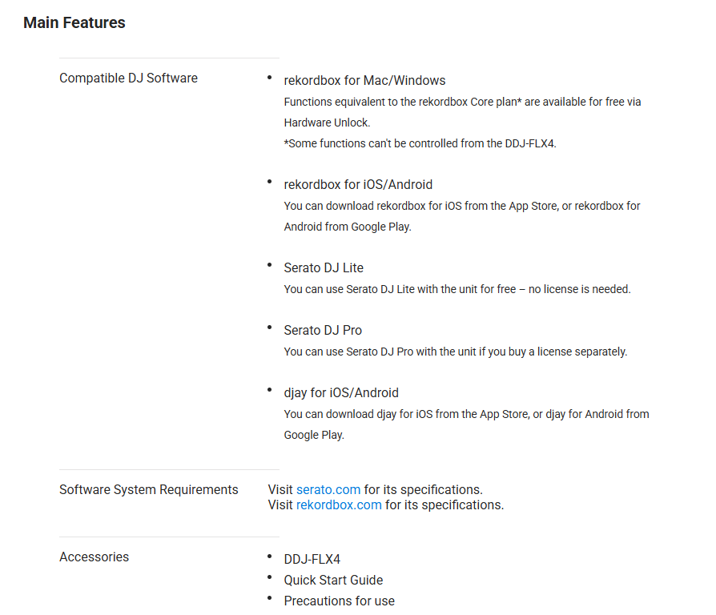Screen dimensions: 716x615
Task: Click the Hardware Unlock text line
Action: click(x=327, y=123)
